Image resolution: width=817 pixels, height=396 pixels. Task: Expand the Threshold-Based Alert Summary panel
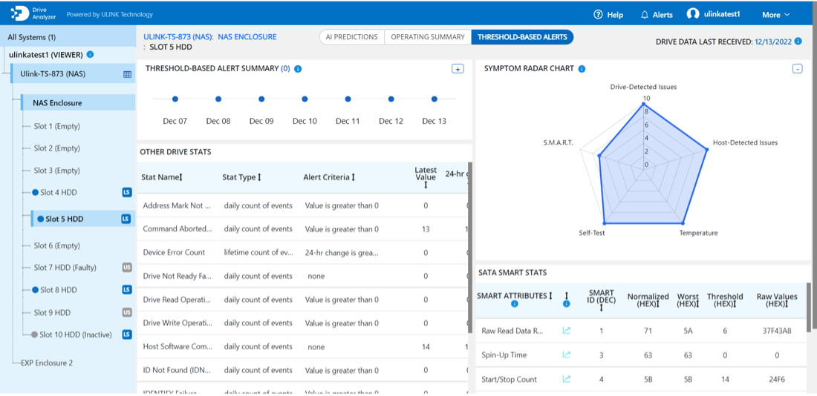coord(458,69)
